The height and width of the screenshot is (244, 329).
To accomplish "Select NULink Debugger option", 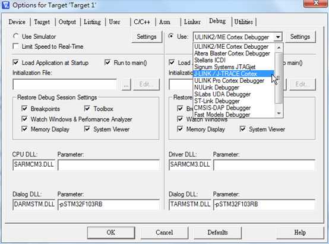I will [x=217, y=87].
